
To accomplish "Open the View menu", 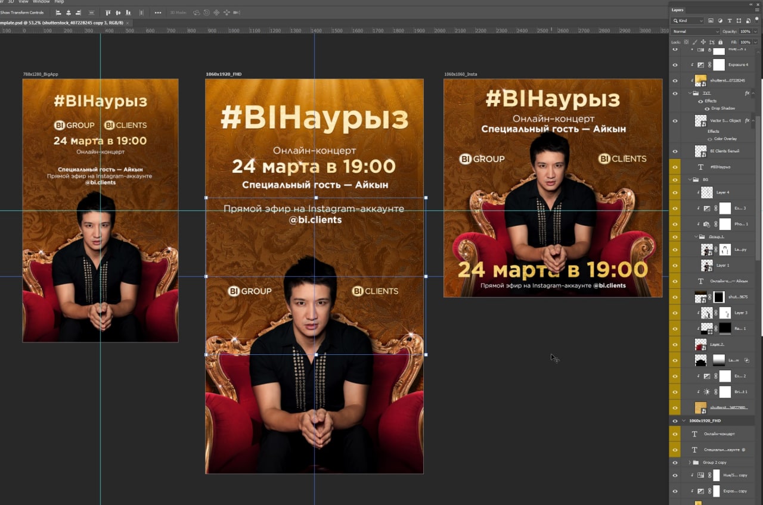I will click(23, 2).
